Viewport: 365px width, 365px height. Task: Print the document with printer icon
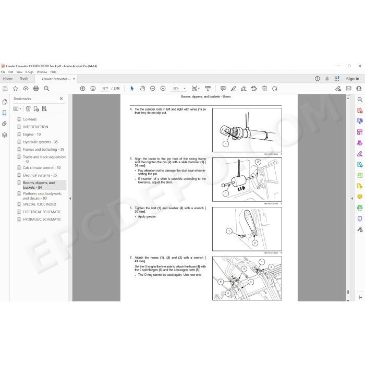pos(36,89)
